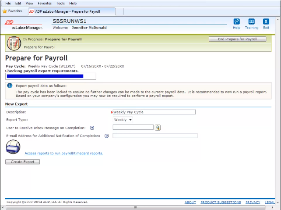Open the PRODUCT SUGGESTIONS footer link
Image resolution: width=281 pixels, height=210 pixels.
coord(221,202)
